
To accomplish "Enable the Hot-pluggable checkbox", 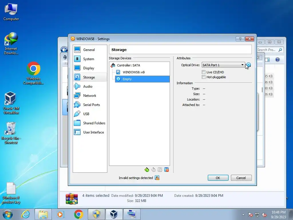I will tap(204, 77).
